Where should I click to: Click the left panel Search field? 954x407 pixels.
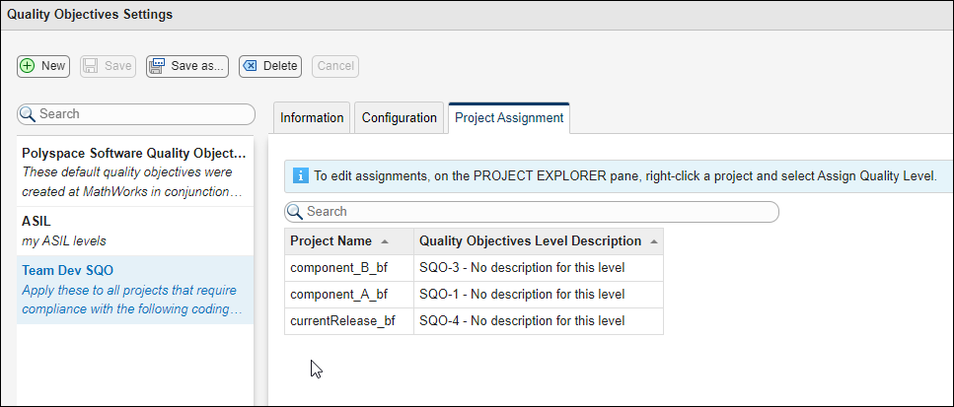[x=143, y=114]
